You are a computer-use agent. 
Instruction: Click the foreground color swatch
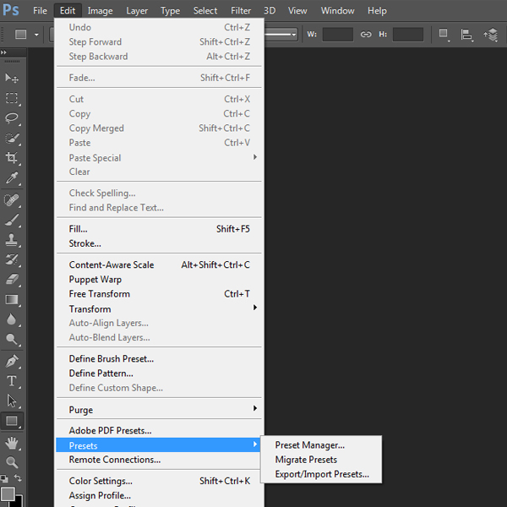[8, 494]
